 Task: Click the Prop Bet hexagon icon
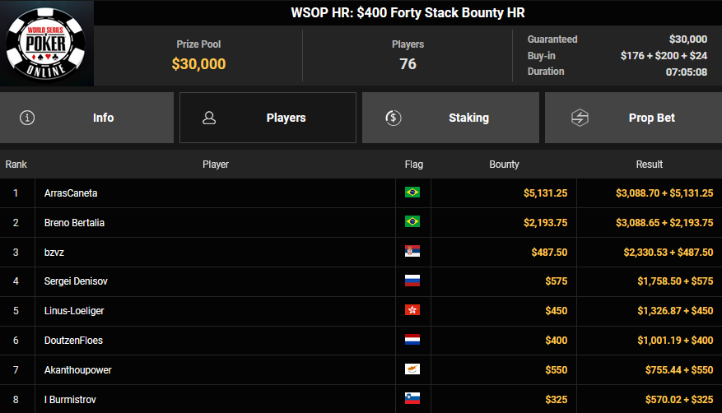coord(580,118)
